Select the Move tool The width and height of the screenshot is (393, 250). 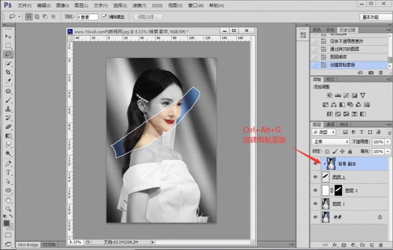(8, 36)
